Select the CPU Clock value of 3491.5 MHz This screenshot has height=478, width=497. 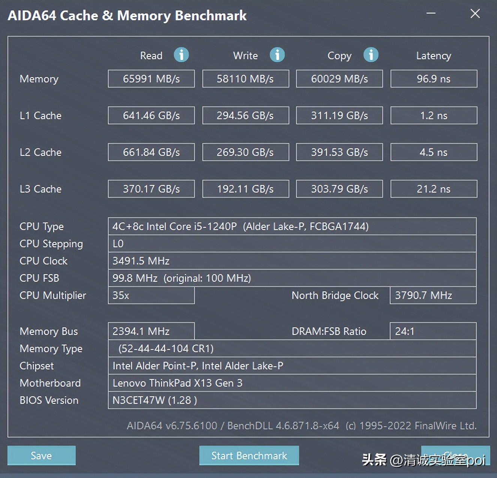point(292,261)
